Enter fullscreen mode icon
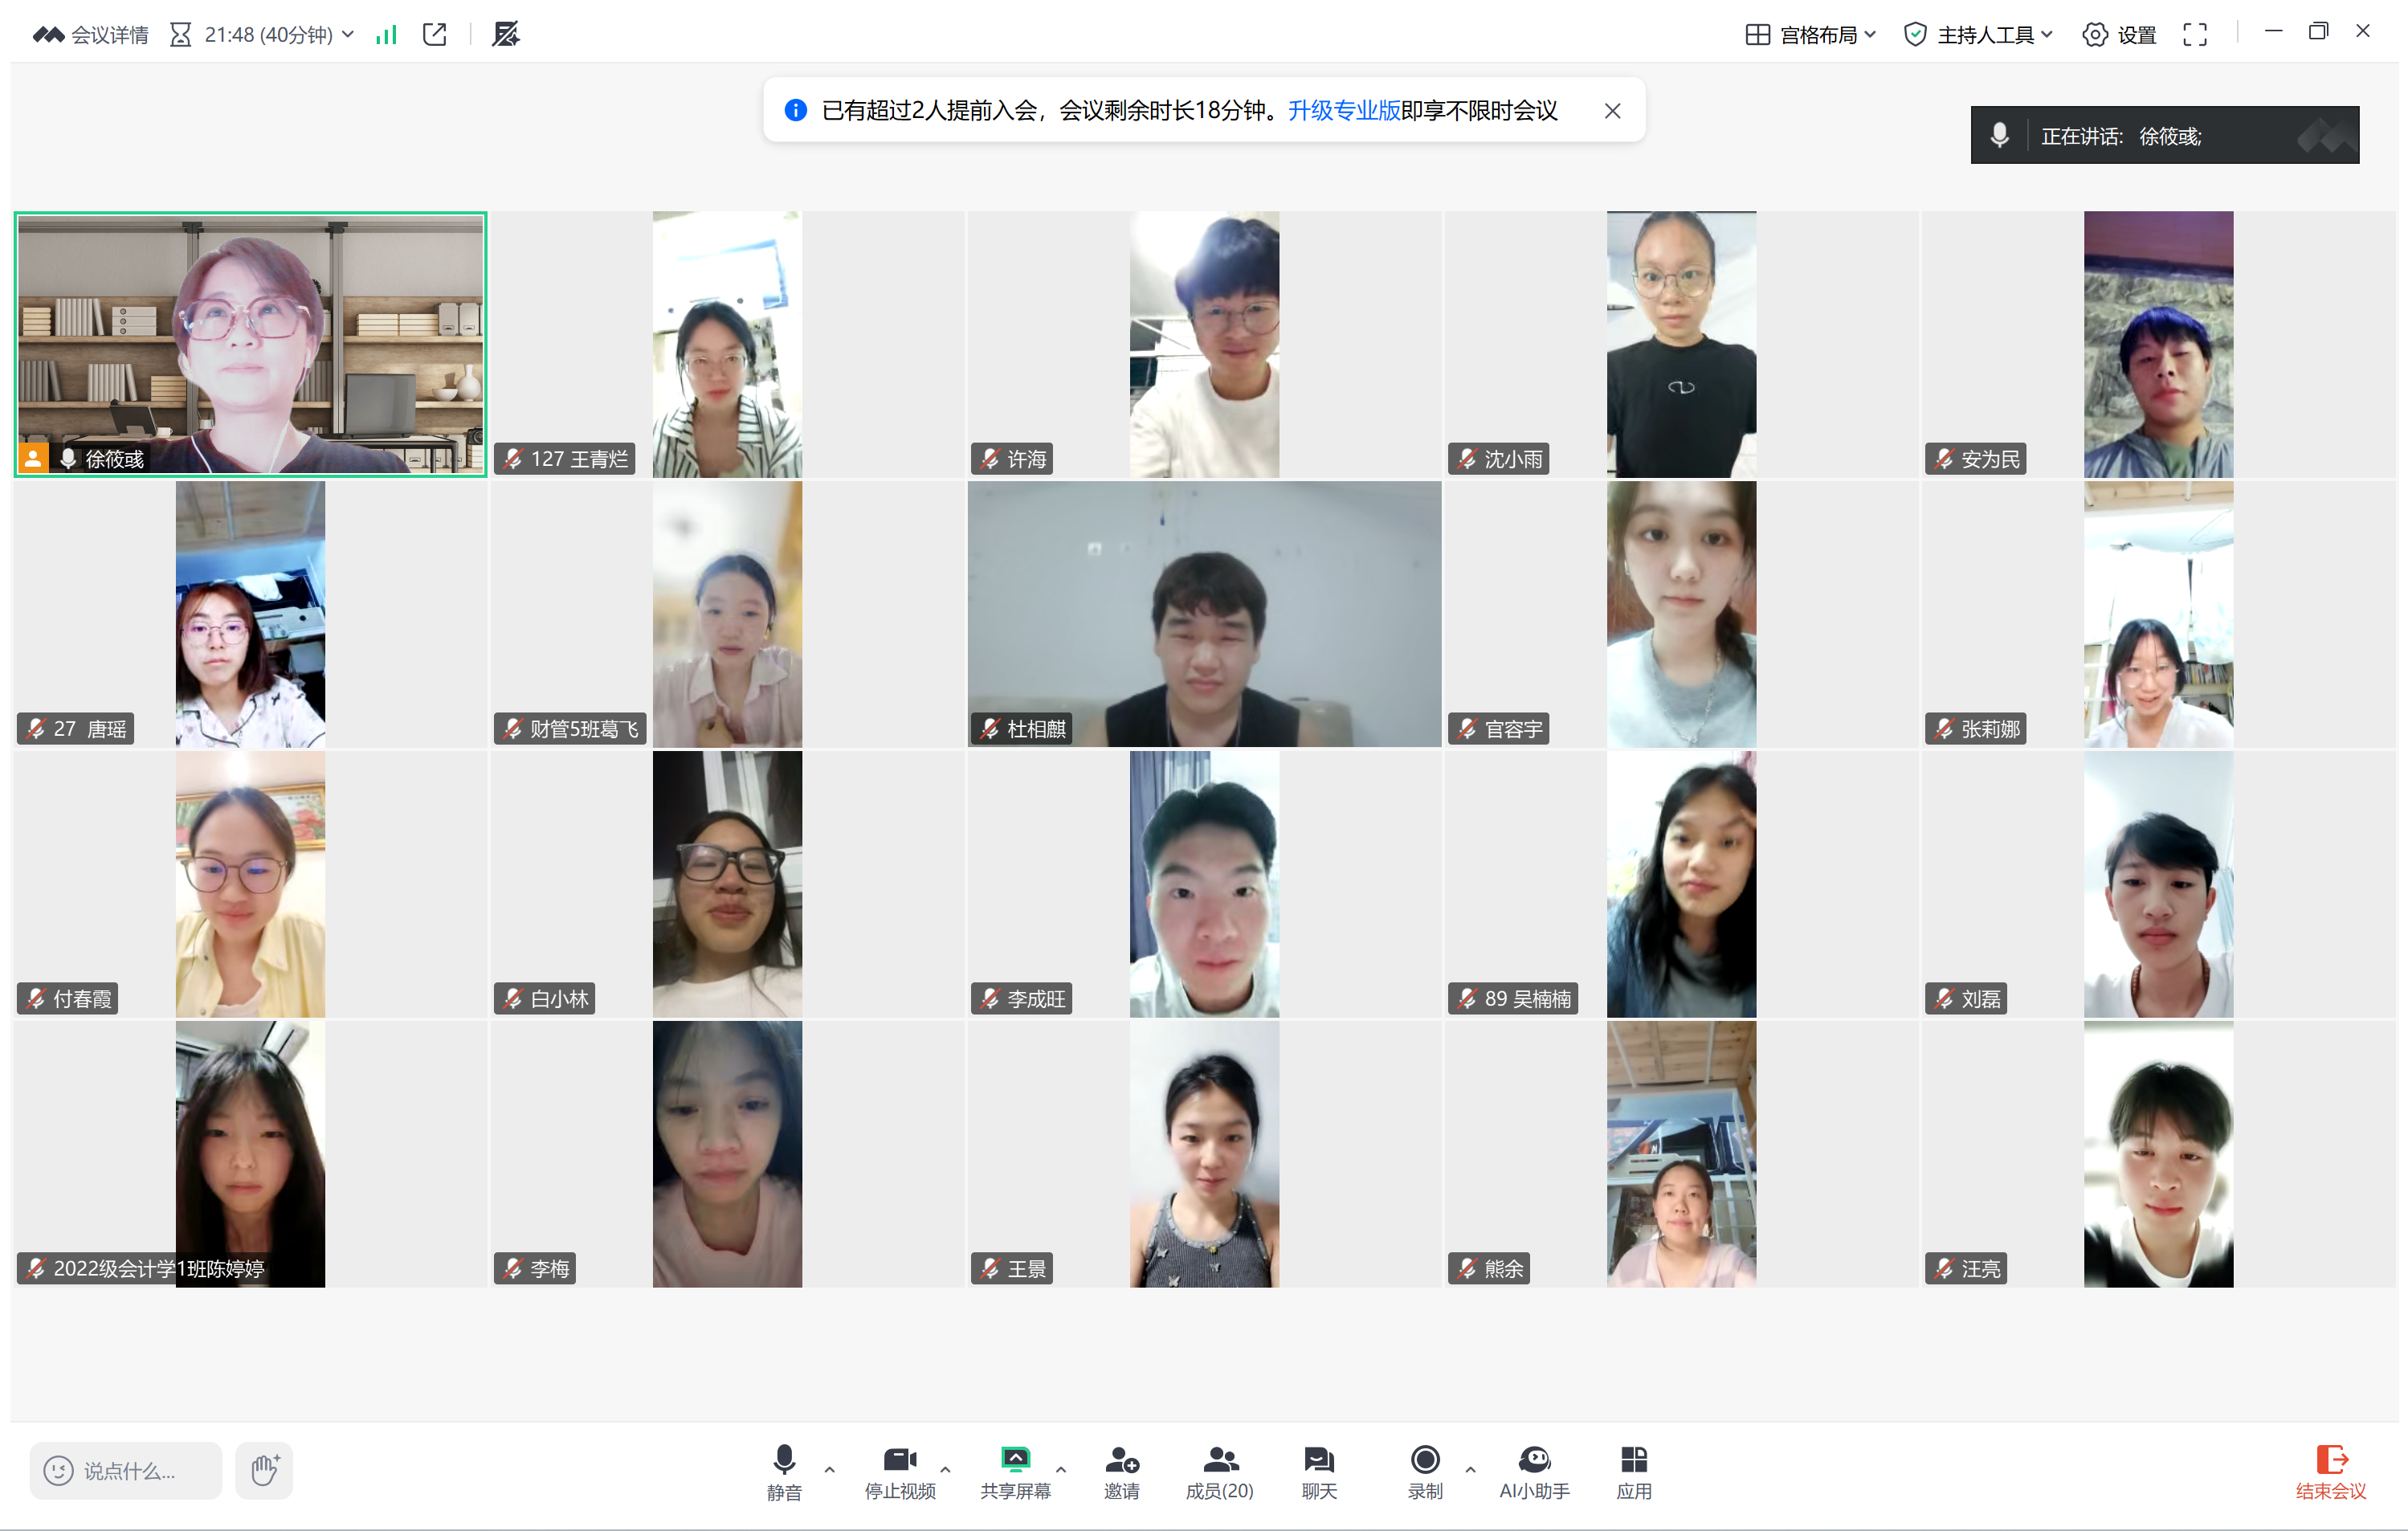 pos(2194,35)
